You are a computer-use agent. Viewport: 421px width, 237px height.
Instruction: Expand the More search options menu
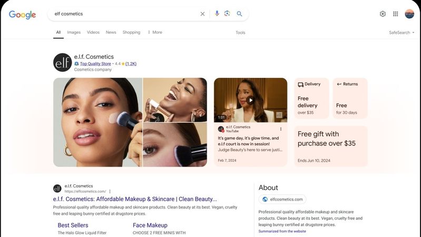point(155,32)
